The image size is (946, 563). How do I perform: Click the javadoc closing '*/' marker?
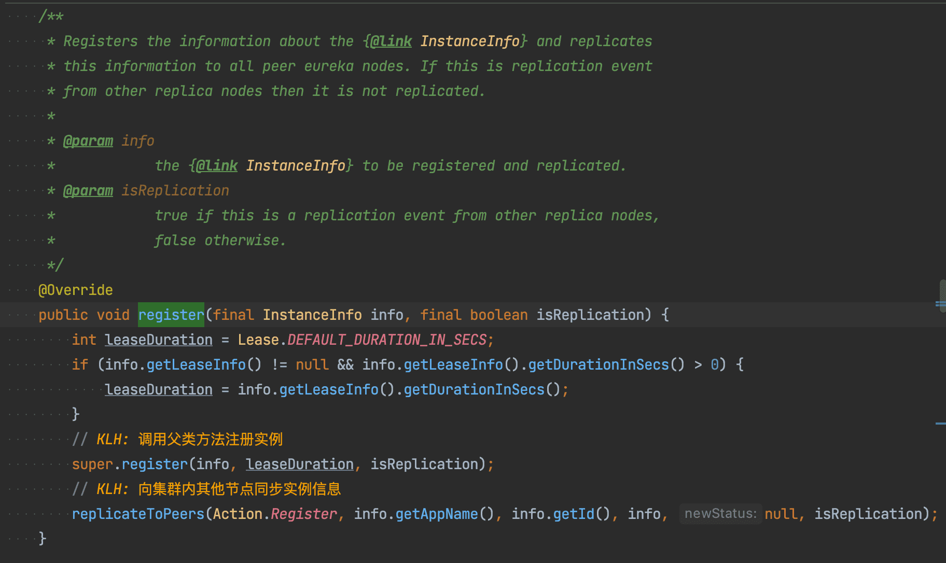click(55, 265)
